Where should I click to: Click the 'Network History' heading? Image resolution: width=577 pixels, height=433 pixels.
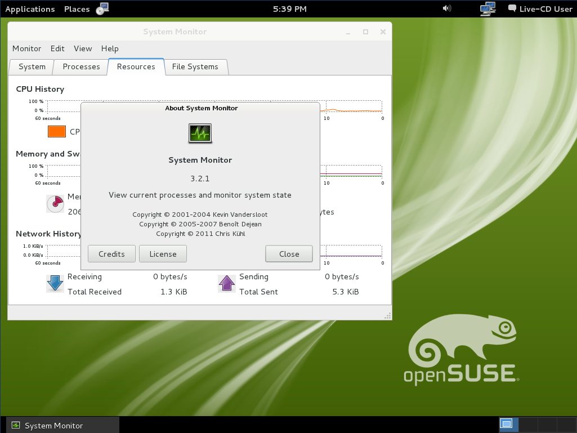48,234
